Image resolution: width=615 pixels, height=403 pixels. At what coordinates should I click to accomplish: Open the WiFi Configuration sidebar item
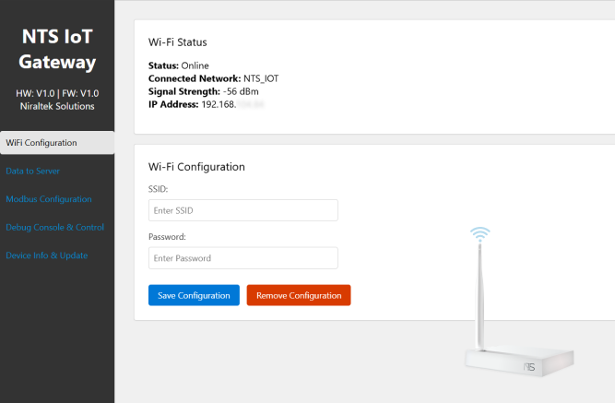pos(41,143)
